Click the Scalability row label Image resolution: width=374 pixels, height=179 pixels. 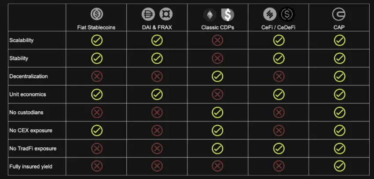click(x=22, y=40)
